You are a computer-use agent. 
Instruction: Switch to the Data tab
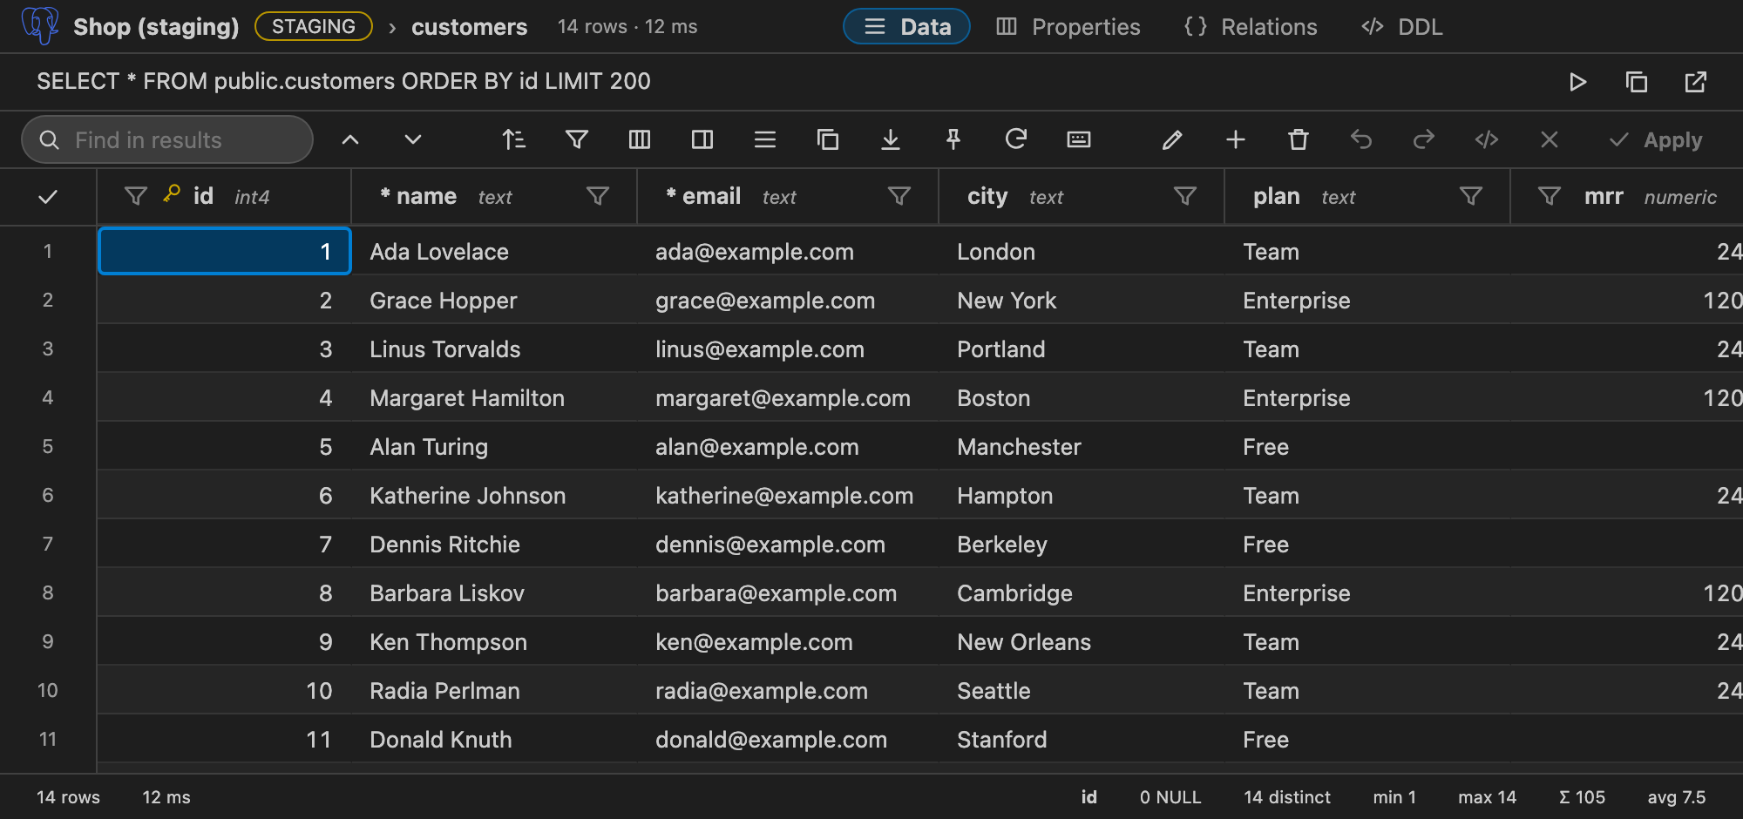(907, 26)
